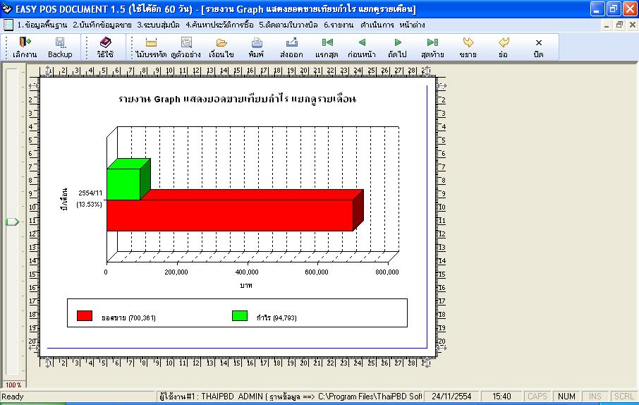This screenshot has width=639, height=405.
Task: Jump to the last page (สุดท้าย)
Action: [x=432, y=42]
